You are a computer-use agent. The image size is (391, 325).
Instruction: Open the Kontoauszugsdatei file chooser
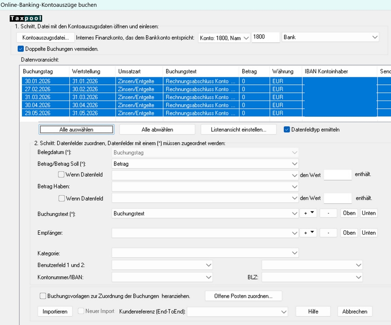click(x=46, y=38)
